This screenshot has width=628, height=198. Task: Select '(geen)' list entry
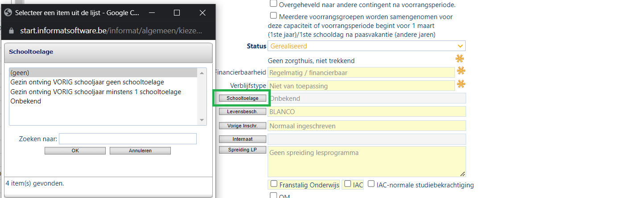[x=20, y=72]
